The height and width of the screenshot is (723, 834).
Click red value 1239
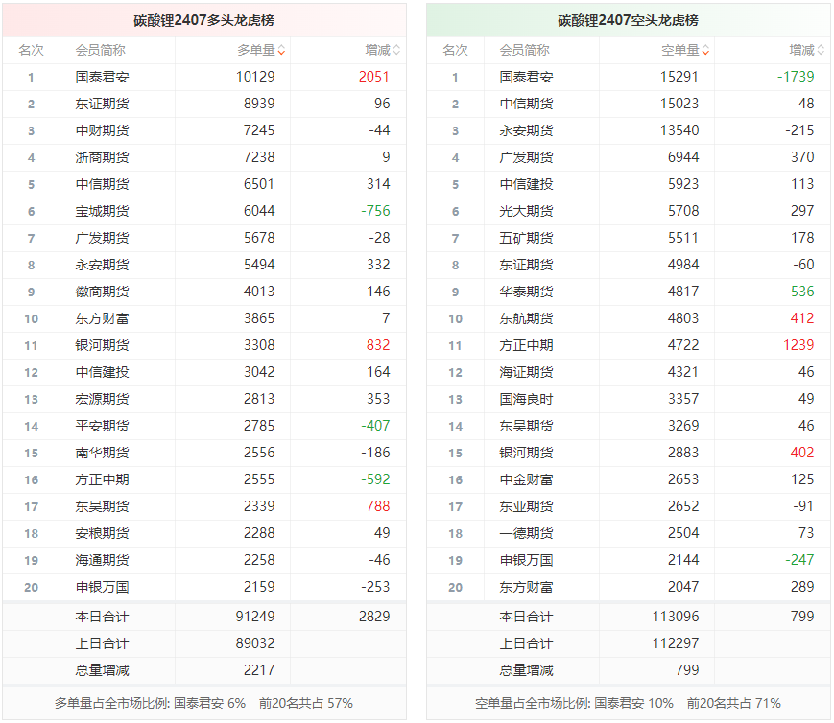click(x=798, y=345)
